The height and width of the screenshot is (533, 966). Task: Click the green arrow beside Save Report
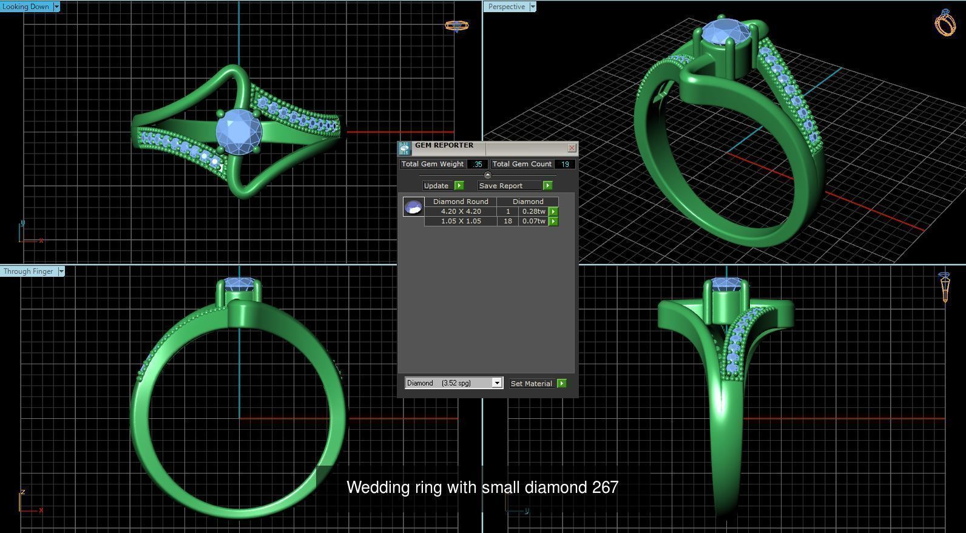click(547, 186)
